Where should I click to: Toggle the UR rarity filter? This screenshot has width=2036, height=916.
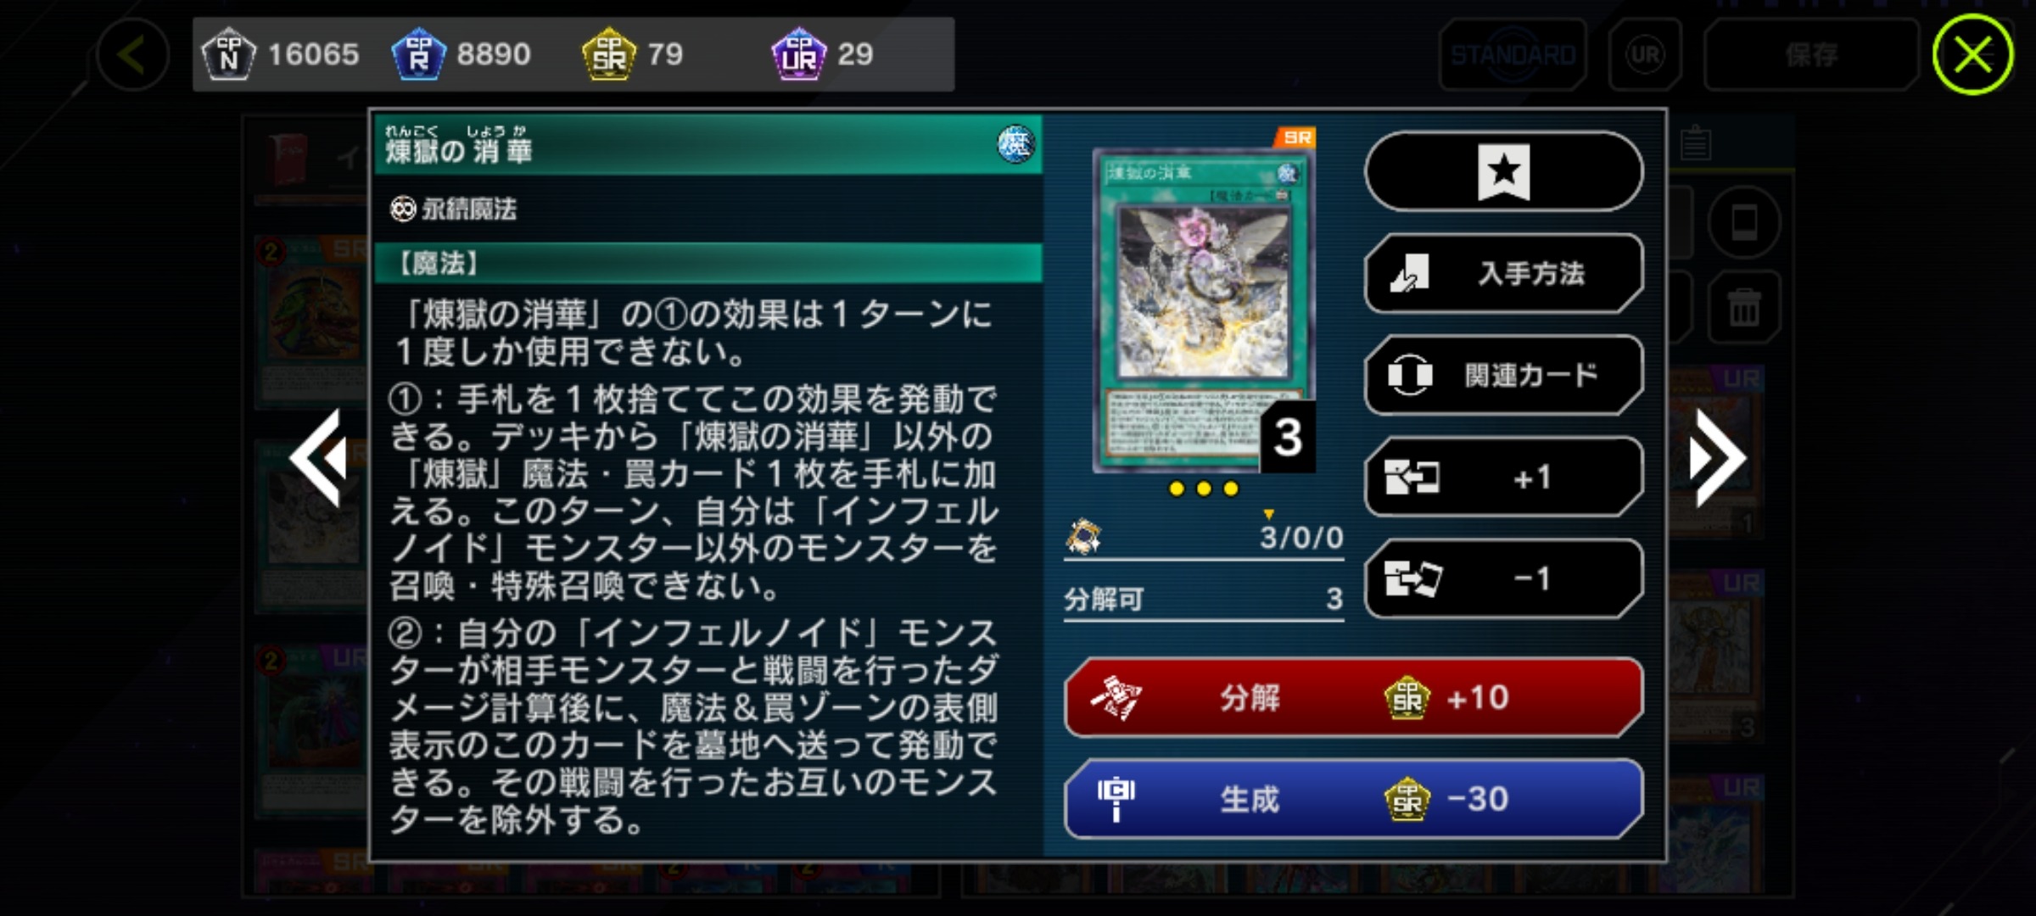[x=1645, y=55]
